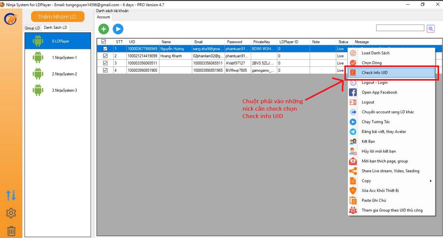This screenshot has height=238, width=443.
Task: Click the Xóa Acc shield icon
Action: (x=353, y=191)
